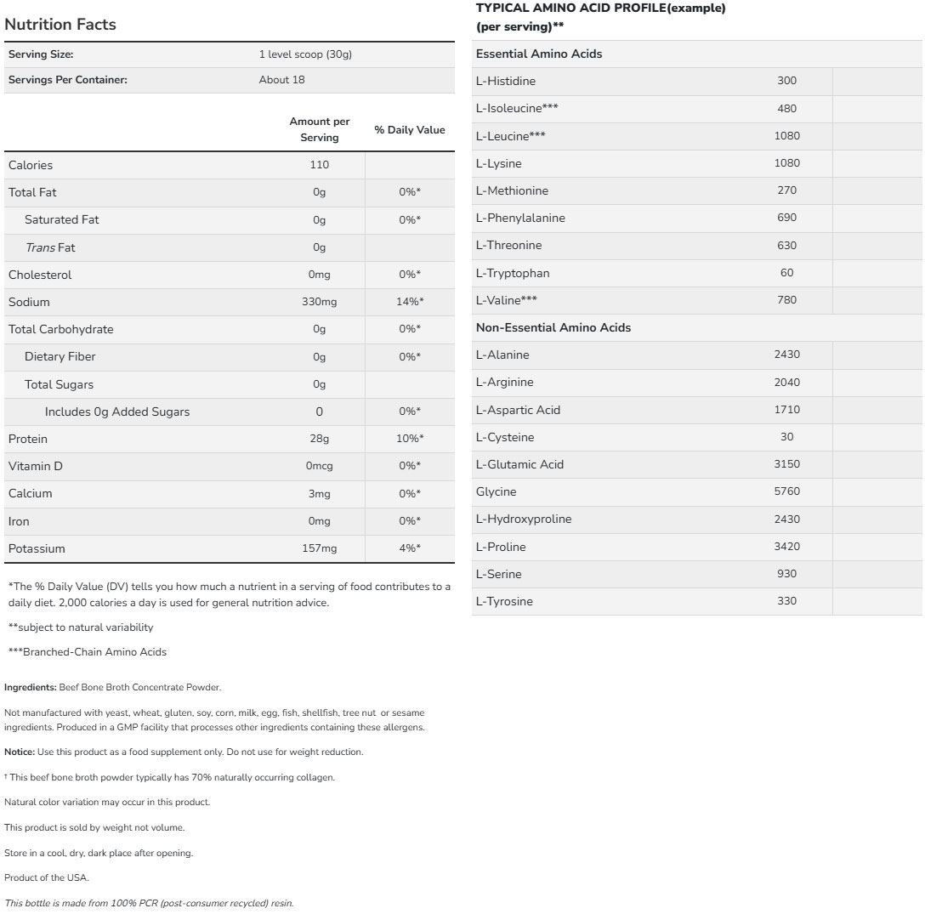Click the Includes 0g Added Sugars row
This screenshot has height=914, width=925.
click(x=117, y=412)
